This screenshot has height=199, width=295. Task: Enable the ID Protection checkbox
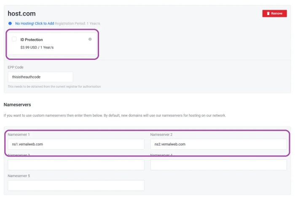click(x=14, y=39)
